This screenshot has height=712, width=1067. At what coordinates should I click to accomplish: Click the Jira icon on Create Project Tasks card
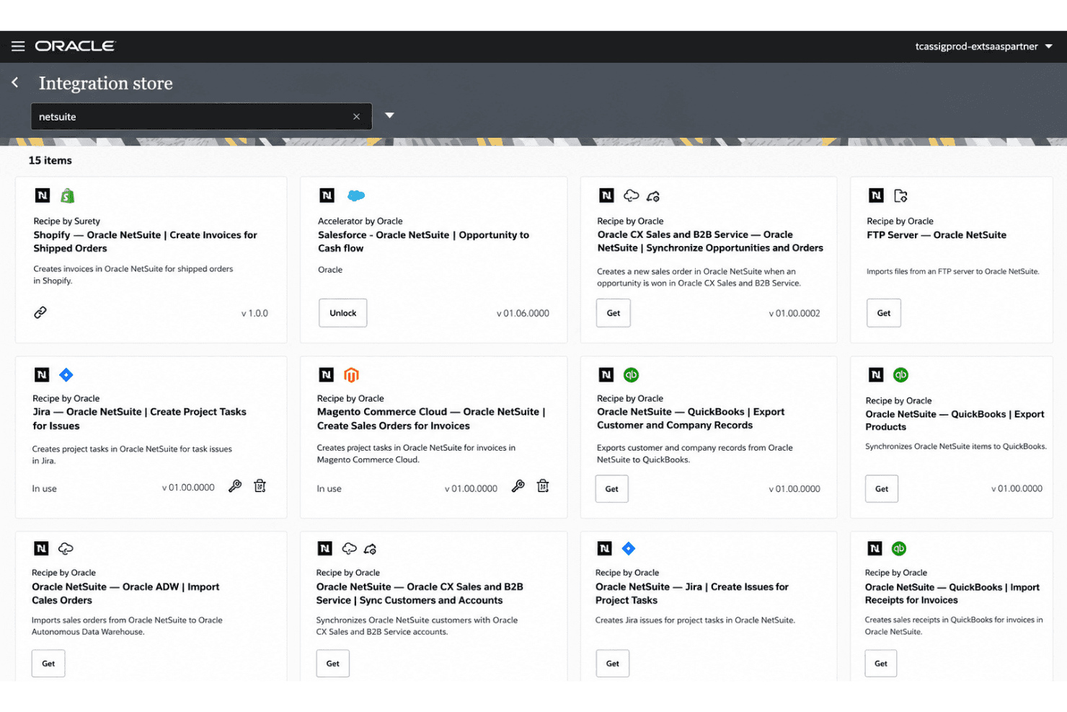click(66, 375)
